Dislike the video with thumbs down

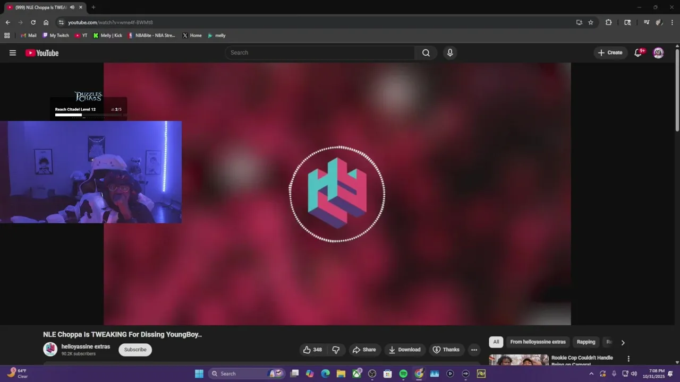tap(336, 350)
